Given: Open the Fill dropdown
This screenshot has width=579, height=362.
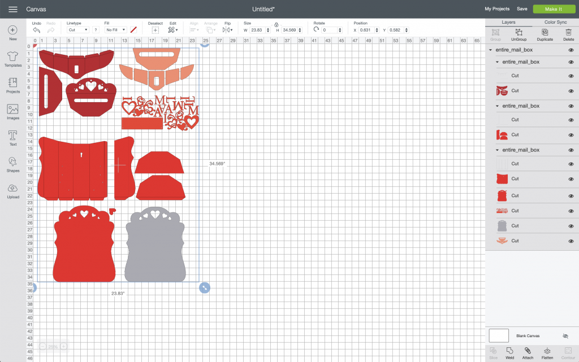Looking at the screenshot, I should (x=115, y=29).
